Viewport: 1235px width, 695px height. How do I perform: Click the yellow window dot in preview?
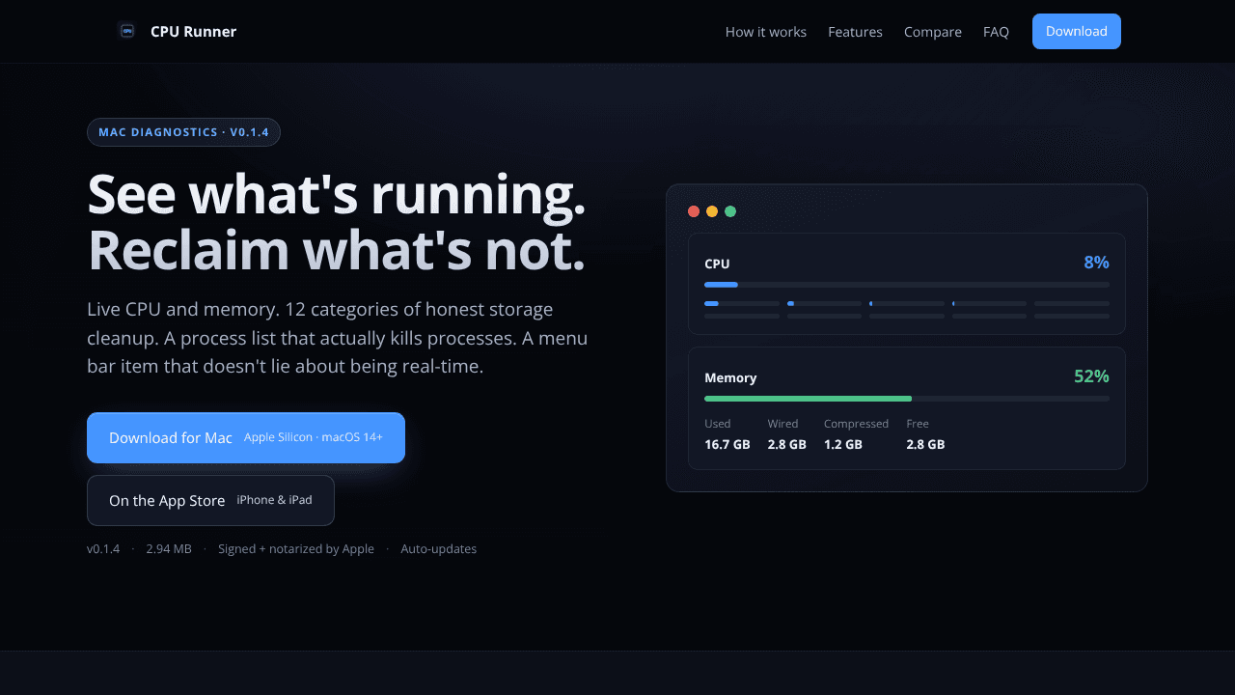pyautogui.click(x=712, y=211)
